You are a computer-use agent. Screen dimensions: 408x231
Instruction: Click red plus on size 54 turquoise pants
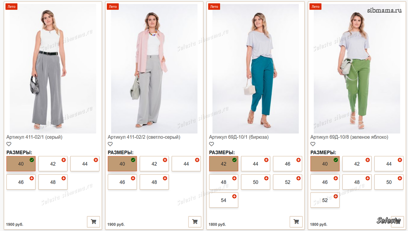click(234, 196)
